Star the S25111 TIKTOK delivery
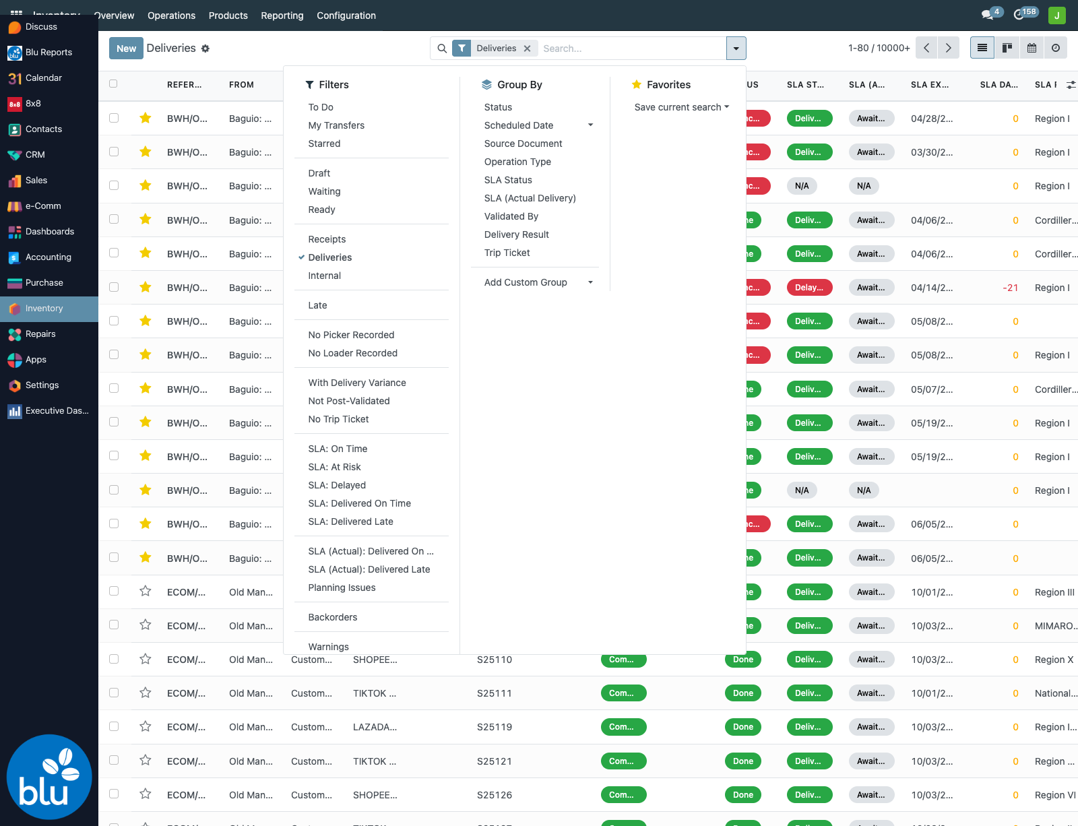Viewport: 1078px width, 826px height. coord(146,693)
